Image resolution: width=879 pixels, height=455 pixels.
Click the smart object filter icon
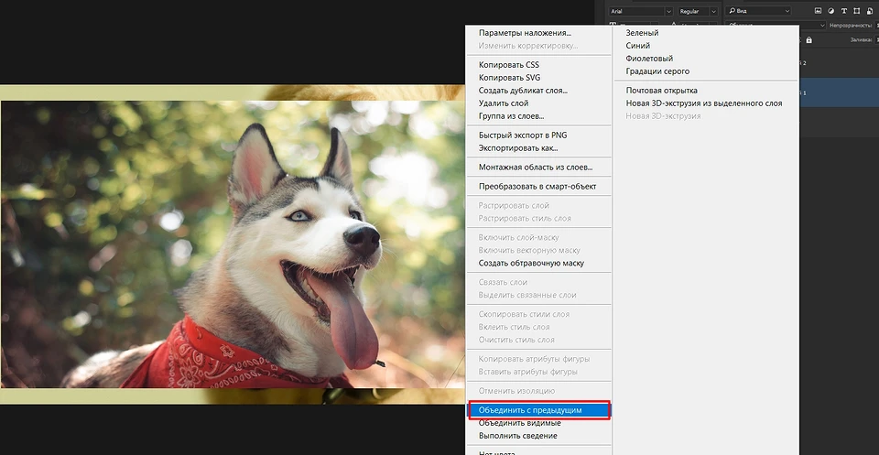click(x=870, y=11)
